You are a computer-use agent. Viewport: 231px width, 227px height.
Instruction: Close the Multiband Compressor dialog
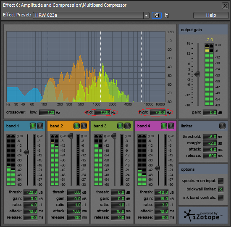(x=225, y=6)
